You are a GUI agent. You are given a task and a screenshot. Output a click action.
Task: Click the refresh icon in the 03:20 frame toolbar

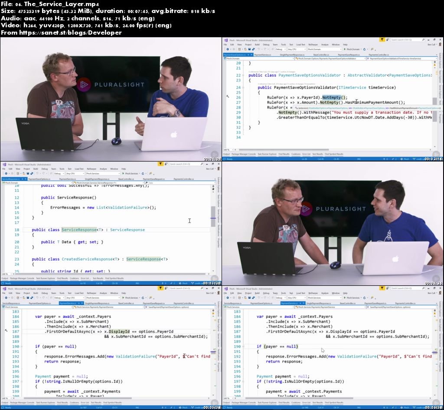(x=143, y=173)
